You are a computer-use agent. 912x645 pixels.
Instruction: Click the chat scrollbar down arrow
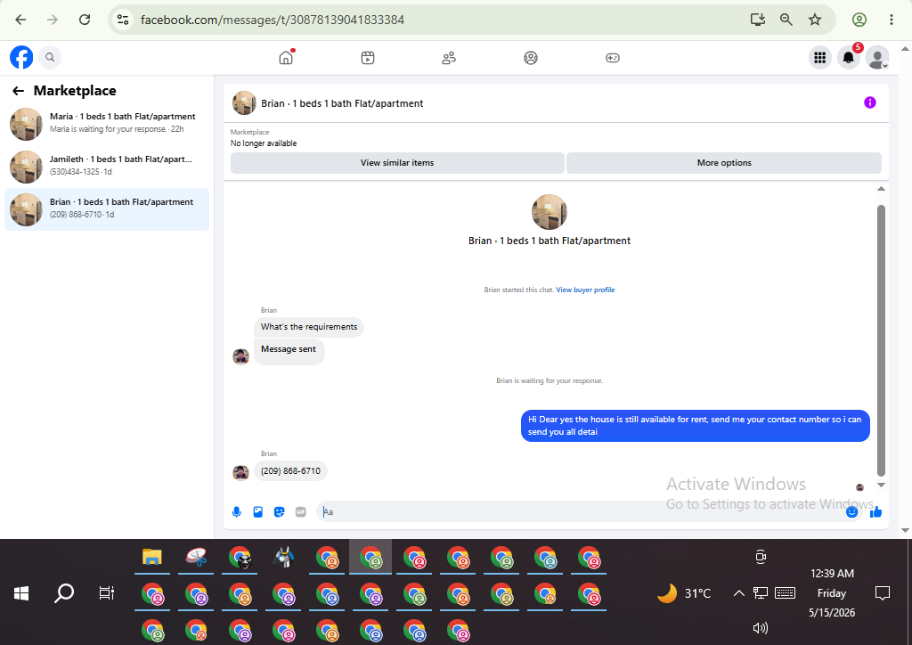[x=881, y=485]
